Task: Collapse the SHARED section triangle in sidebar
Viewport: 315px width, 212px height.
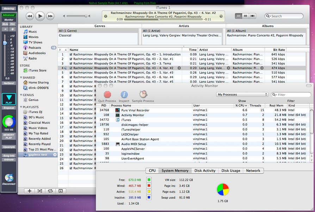Action: point(21,77)
